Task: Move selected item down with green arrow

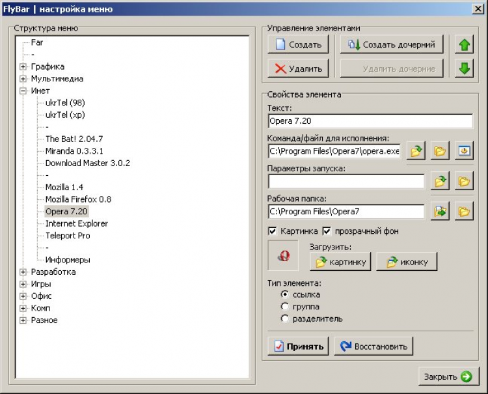Action: point(464,68)
